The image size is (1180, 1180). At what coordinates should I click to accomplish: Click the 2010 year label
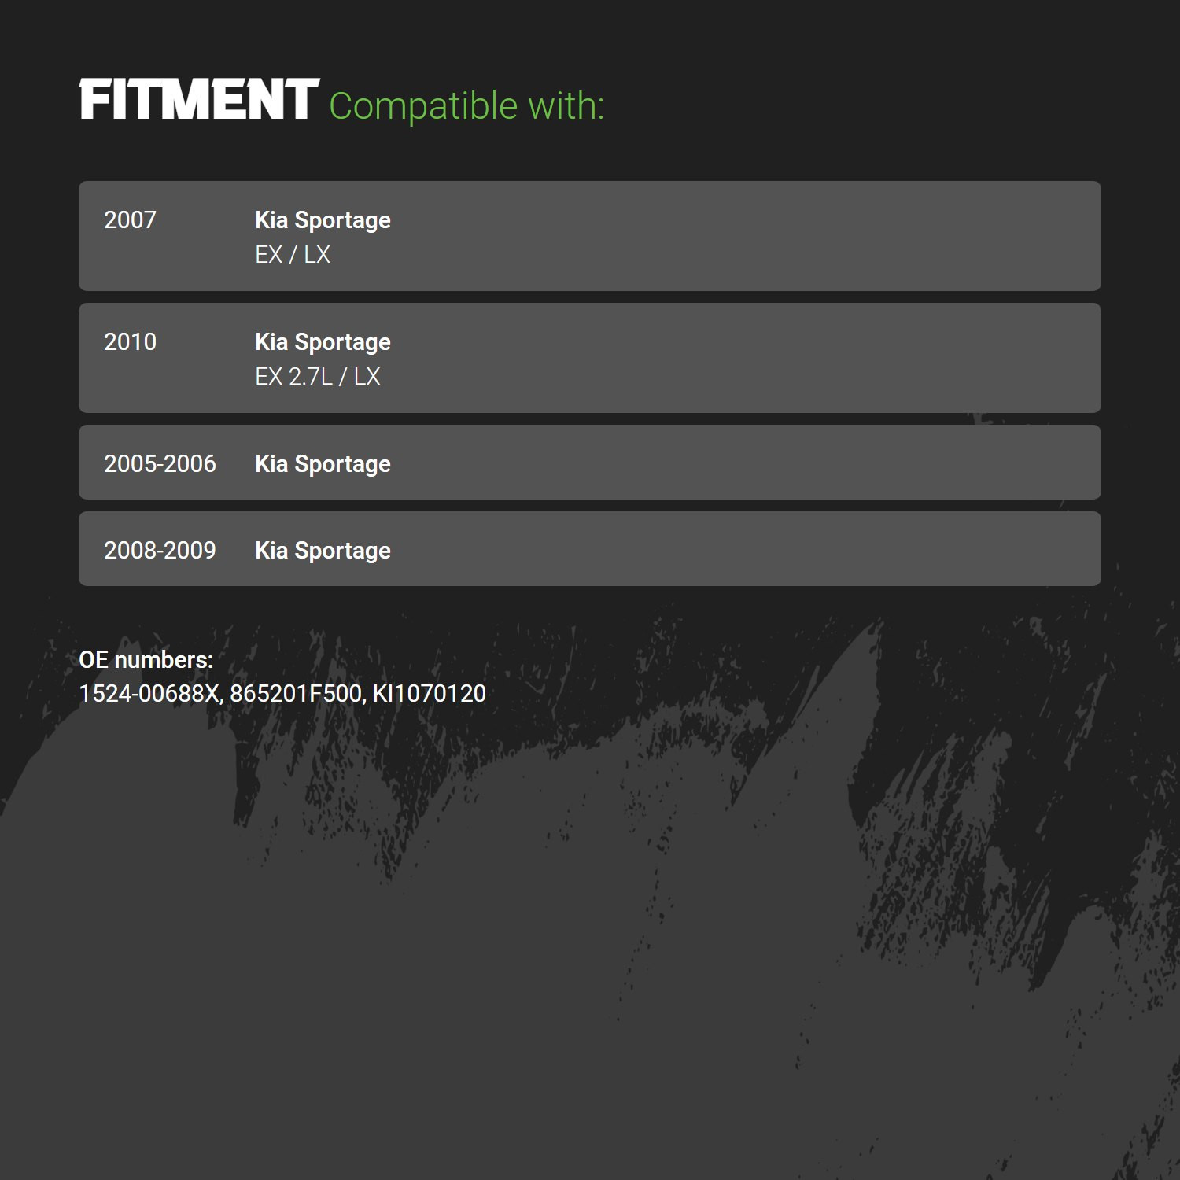click(130, 342)
